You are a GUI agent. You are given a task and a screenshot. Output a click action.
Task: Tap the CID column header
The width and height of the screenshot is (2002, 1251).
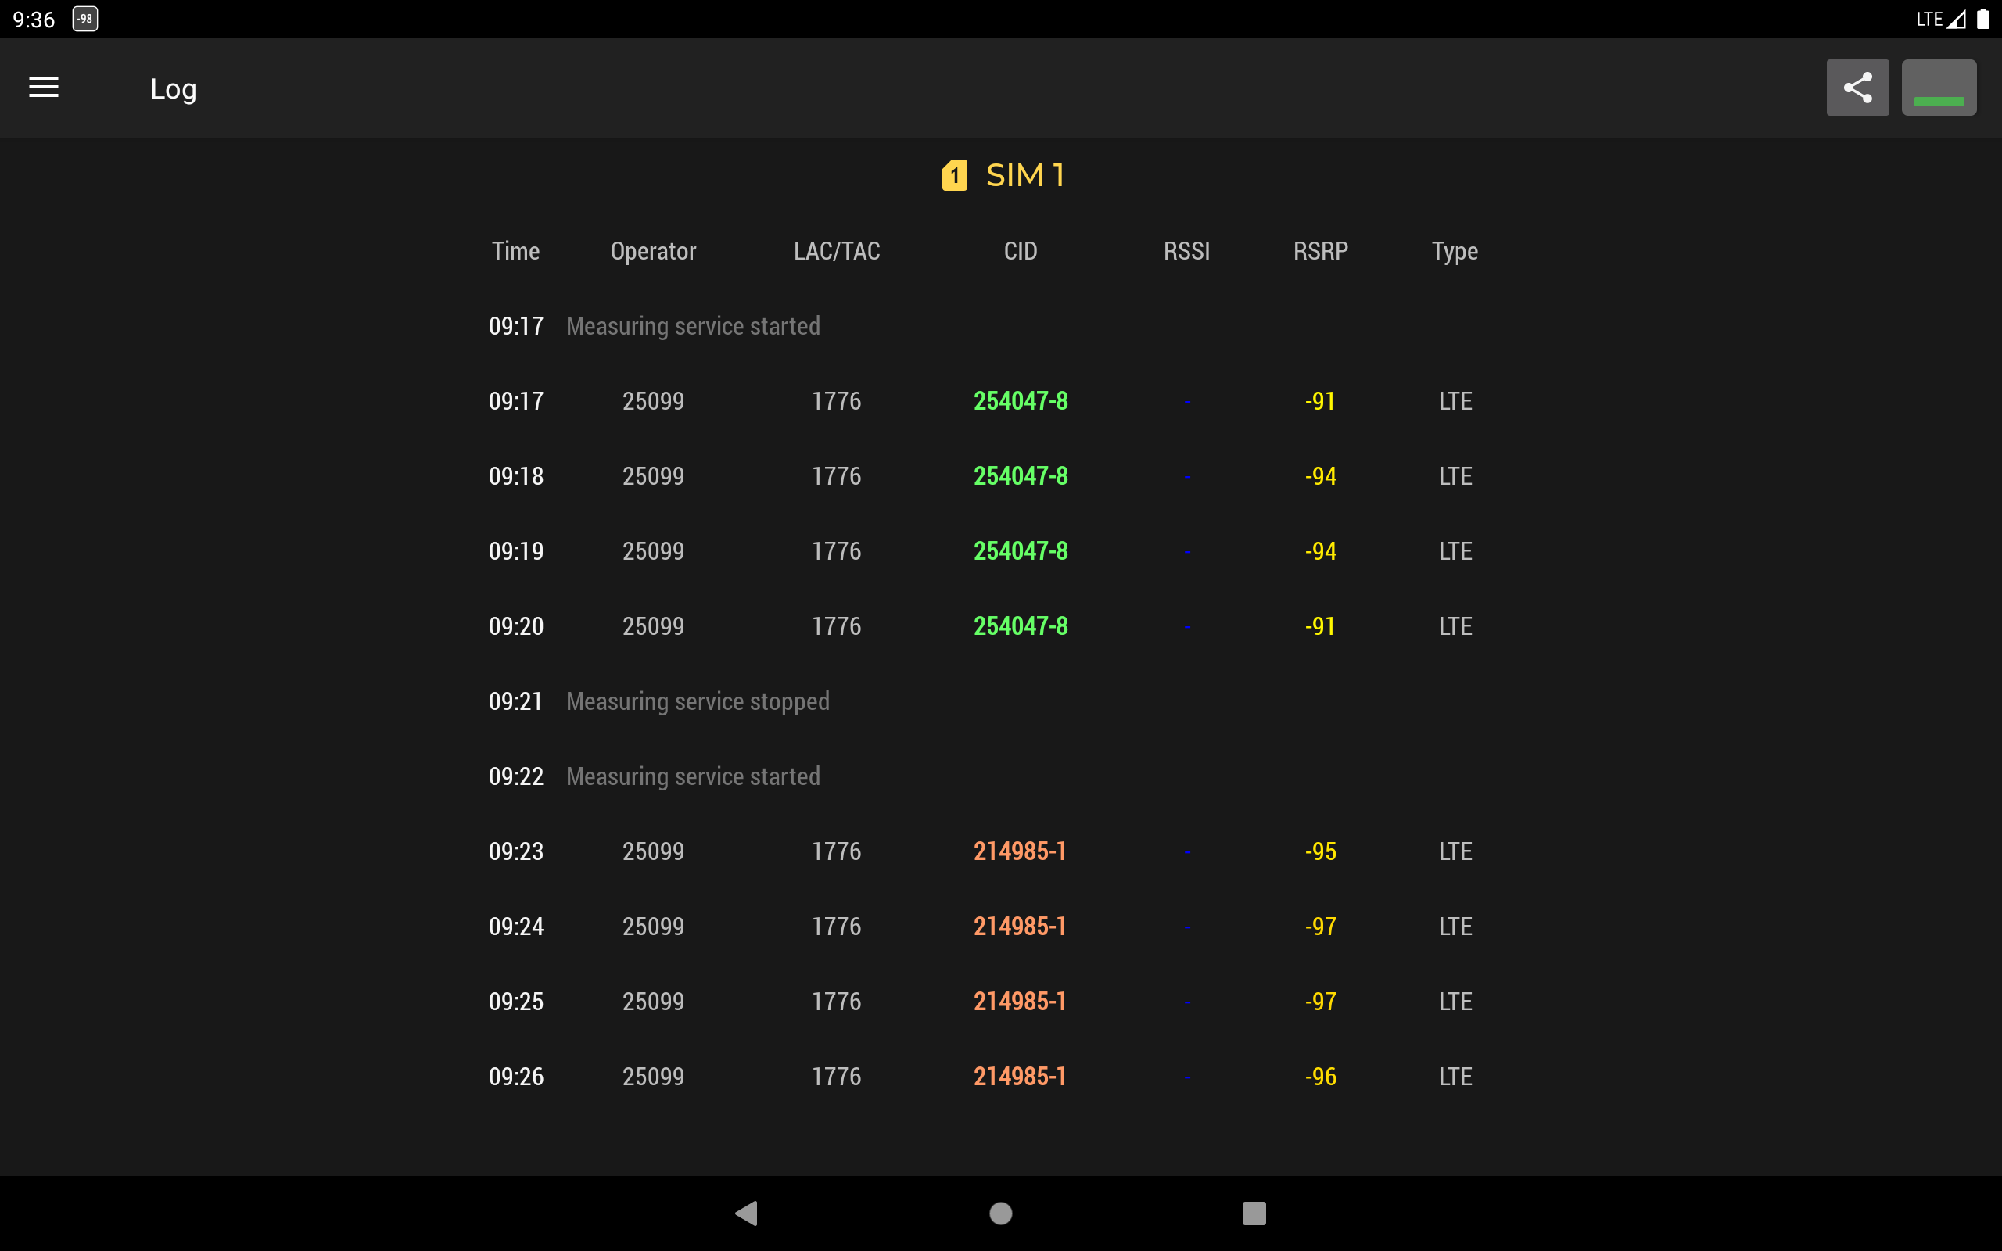1020,251
